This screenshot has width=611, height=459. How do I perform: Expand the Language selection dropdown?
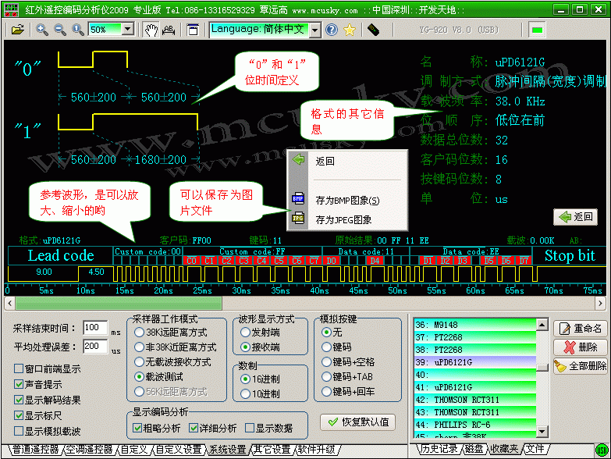314,30
